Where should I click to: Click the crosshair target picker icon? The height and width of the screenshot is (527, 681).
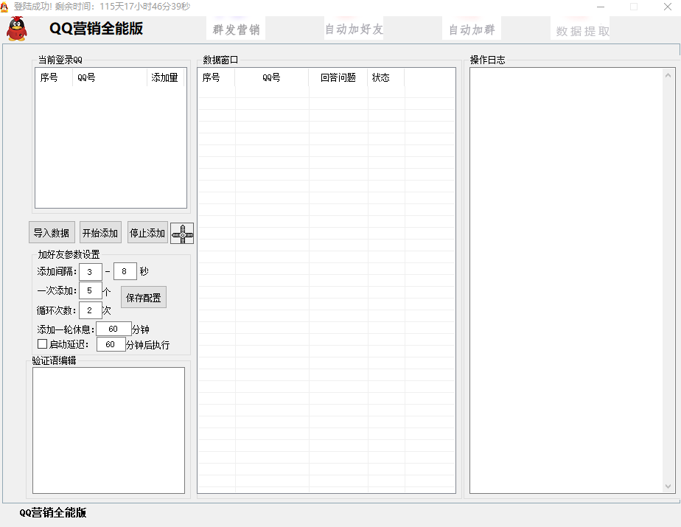pyautogui.click(x=182, y=234)
